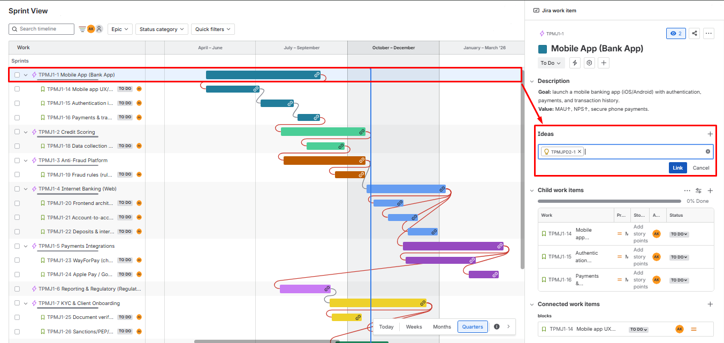Select checkbox for TPMJ1-15 Authentication row
The height and width of the screenshot is (343, 724).
[x=17, y=103]
